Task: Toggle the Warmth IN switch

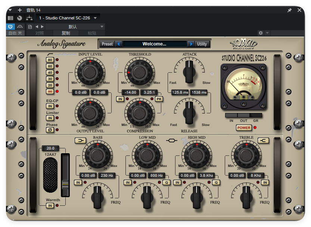Action: [x=50, y=206]
